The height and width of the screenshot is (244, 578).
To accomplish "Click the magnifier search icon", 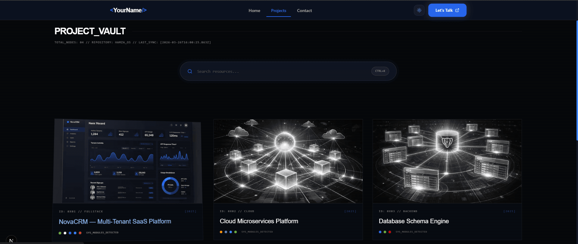I will [190, 71].
